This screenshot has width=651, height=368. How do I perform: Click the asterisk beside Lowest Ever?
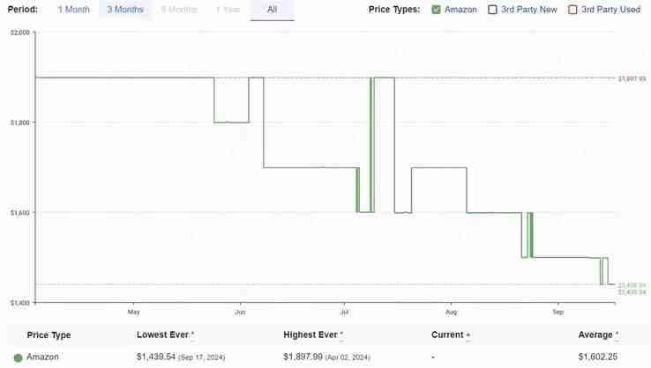(192, 334)
